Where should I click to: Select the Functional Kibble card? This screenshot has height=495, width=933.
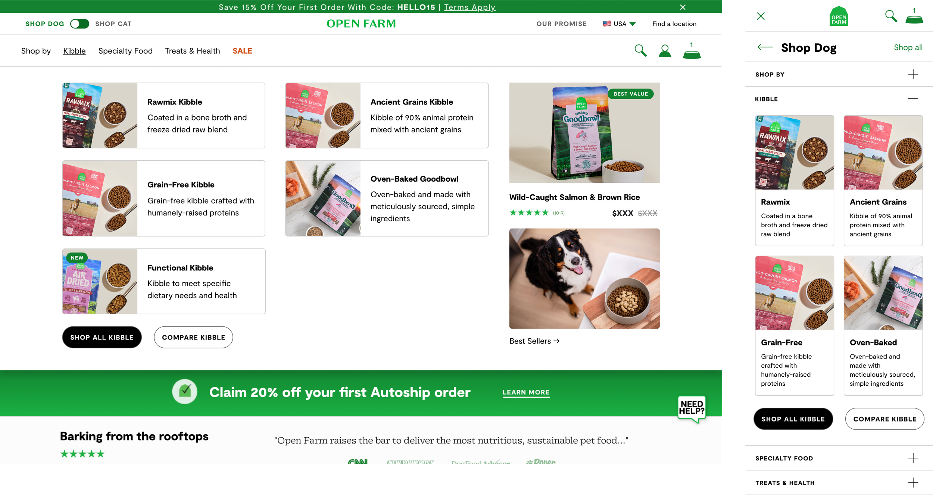pyautogui.click(x=164, y=281)
